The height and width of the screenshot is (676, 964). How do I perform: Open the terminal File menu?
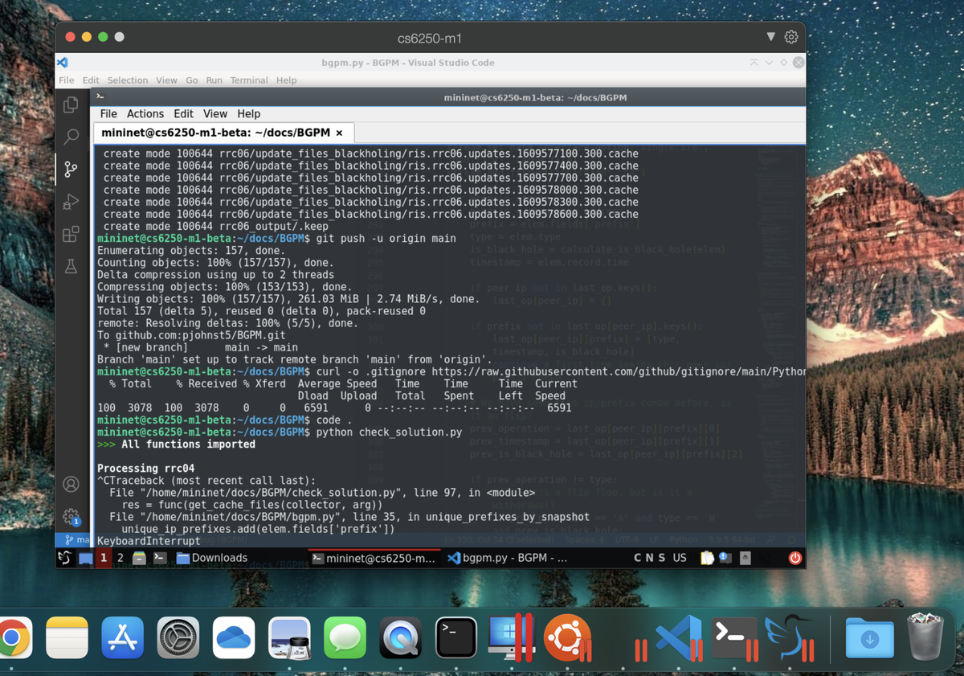[x=108, y=114]
